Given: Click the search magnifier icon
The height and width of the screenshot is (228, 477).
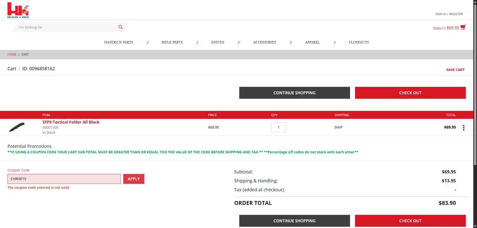Looking at the screenshot, I should 121,27.
